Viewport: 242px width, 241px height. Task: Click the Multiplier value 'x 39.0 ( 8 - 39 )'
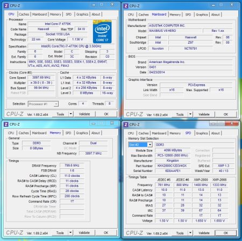[41, 82]
